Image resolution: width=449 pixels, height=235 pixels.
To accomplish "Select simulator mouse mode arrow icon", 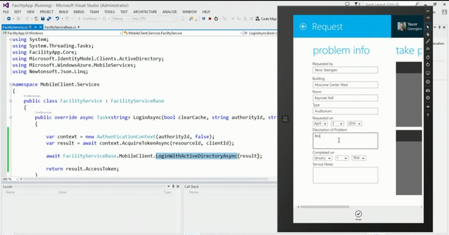I will 428,27.
